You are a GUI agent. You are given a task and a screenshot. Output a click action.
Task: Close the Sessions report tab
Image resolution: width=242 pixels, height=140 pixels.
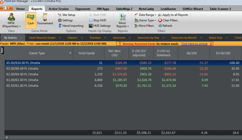pos(130,38)
